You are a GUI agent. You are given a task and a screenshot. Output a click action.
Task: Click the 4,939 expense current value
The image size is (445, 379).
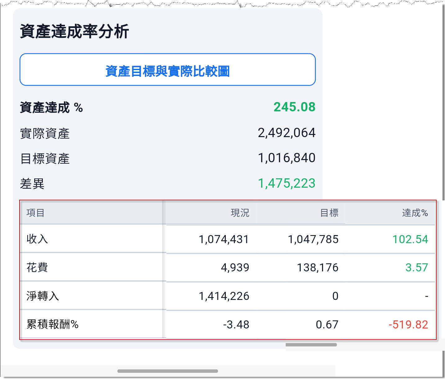point(235,267)
